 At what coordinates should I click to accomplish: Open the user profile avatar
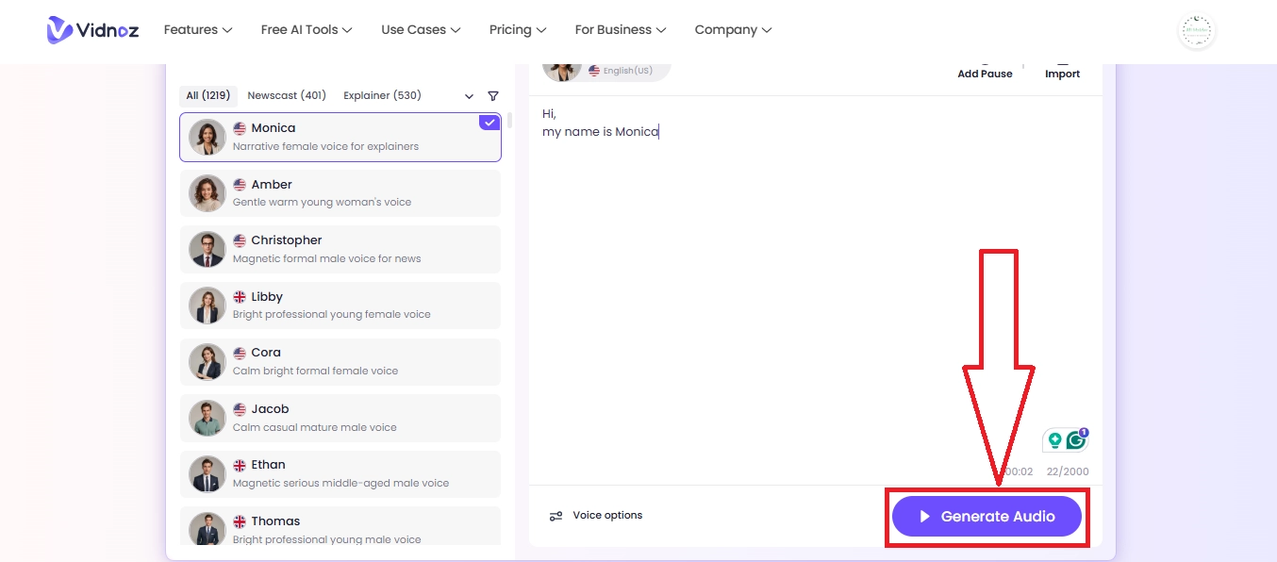coord(1197,31)
